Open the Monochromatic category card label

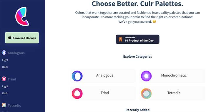174,75
